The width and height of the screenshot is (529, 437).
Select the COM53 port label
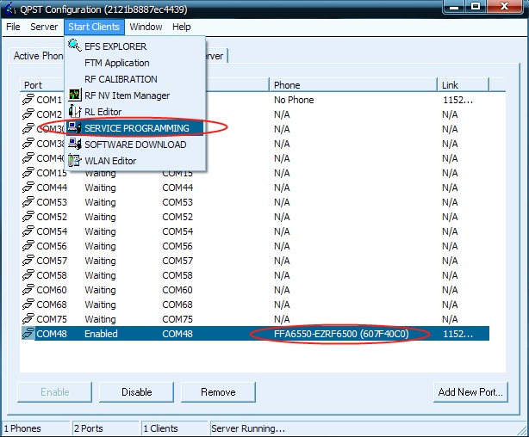(x=52, y=202)
